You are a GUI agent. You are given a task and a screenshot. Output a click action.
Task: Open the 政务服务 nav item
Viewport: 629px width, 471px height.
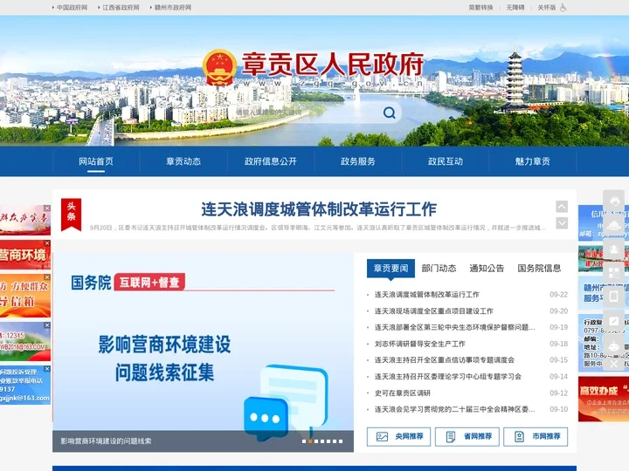click(358, 161)
